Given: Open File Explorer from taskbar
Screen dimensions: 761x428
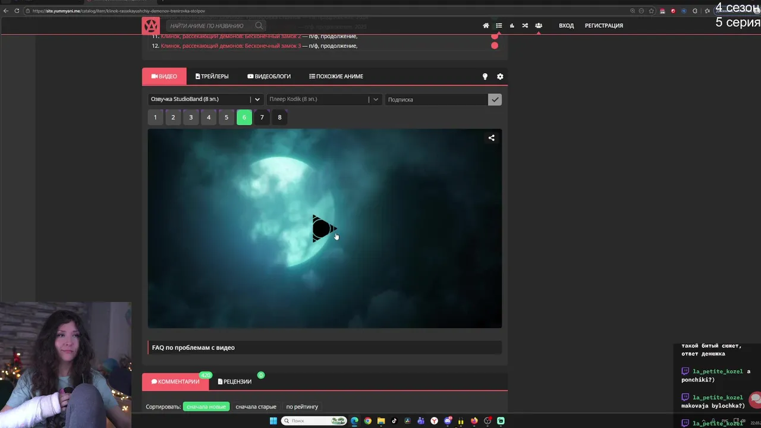Looking at the screenshot, I should (x=381, y=421).
